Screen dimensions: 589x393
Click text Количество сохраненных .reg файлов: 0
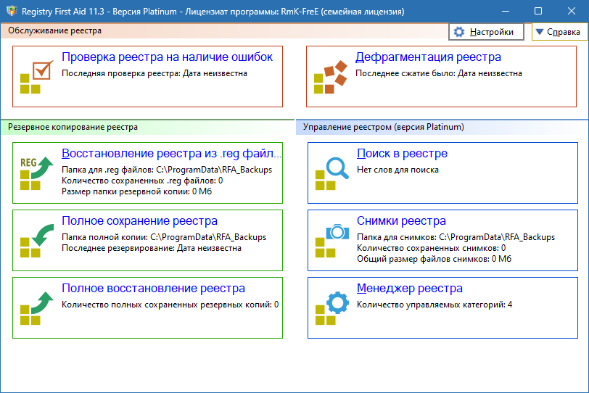coord(142,181)
